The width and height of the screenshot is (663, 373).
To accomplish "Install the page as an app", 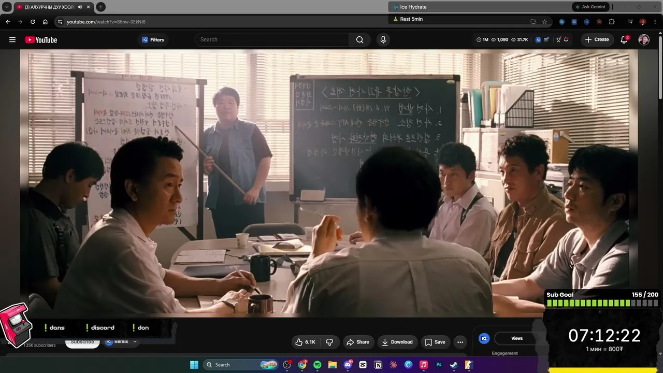I will point(533,22).
